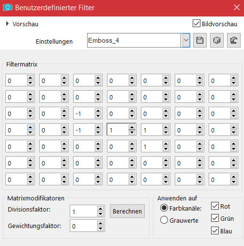Viewport: 244px width, 246px height.
Task: Uncheck the Grün color channel
Action: click(x=215, y=218)
